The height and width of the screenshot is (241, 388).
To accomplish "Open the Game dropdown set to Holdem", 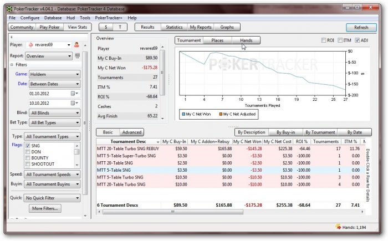I will (x=55, y=74).
